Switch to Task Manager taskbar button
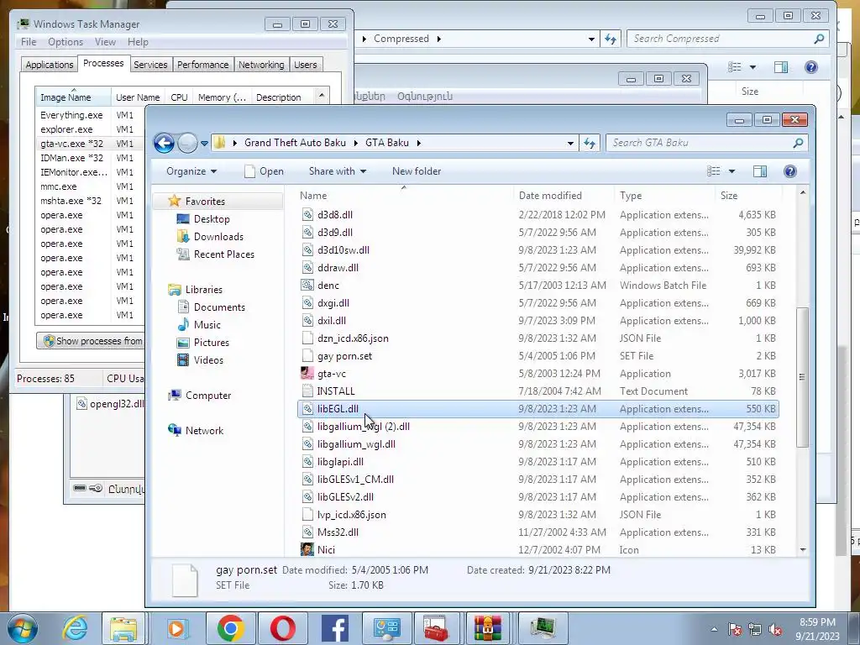The height and width of the screenshot is (645, 860). point(542,628)
